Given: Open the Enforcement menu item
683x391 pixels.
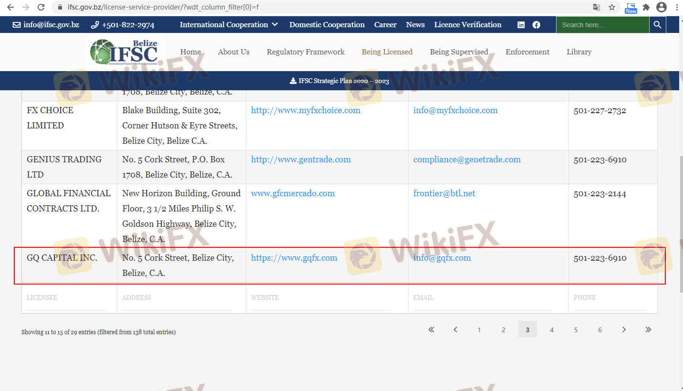Looking at the screenshot, I should pos(527,52).
